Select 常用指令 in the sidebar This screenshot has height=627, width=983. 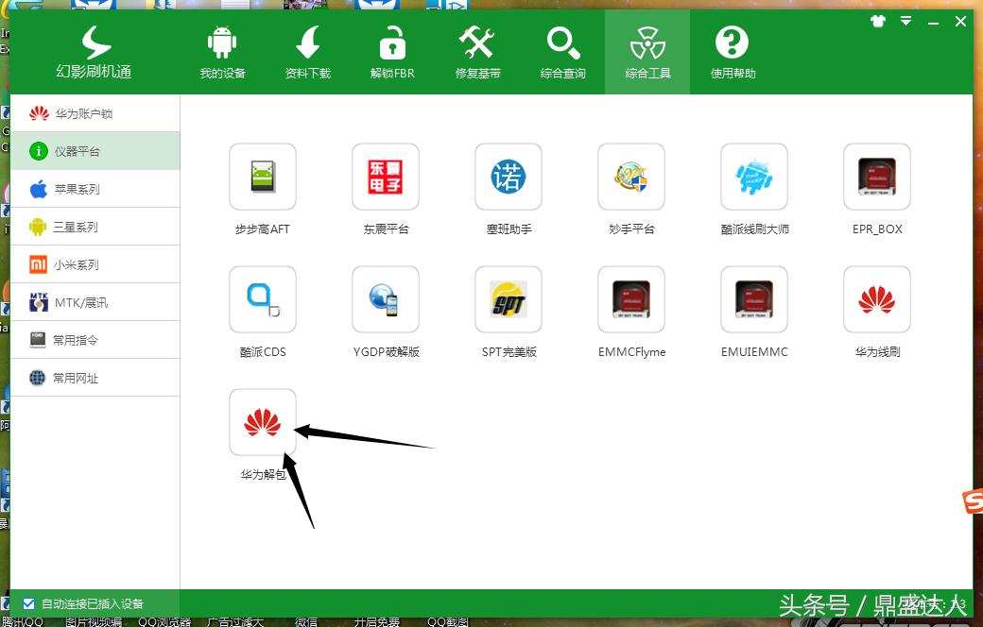95,340
